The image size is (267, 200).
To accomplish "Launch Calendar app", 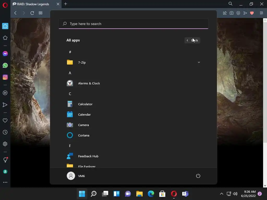I will point(133,115).
